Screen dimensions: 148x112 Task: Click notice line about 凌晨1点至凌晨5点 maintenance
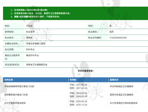pos(35,17)
